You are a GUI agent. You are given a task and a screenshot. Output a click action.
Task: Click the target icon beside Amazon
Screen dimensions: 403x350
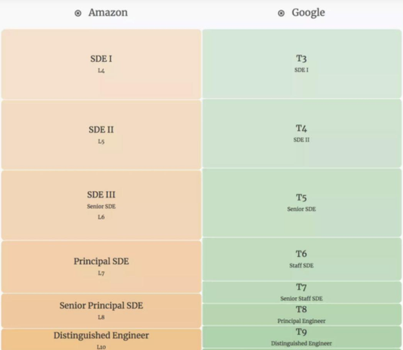[x=78, y=13]
